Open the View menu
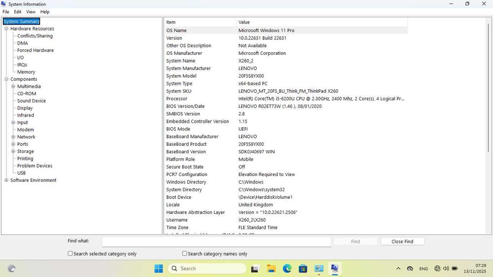Viewport: 493px width, 277px height. tap(31, 12)
